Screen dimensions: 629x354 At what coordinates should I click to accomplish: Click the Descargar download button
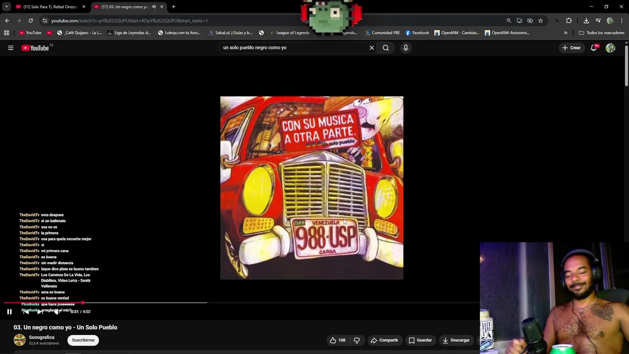pyautogui.click(x=456, y=340)
